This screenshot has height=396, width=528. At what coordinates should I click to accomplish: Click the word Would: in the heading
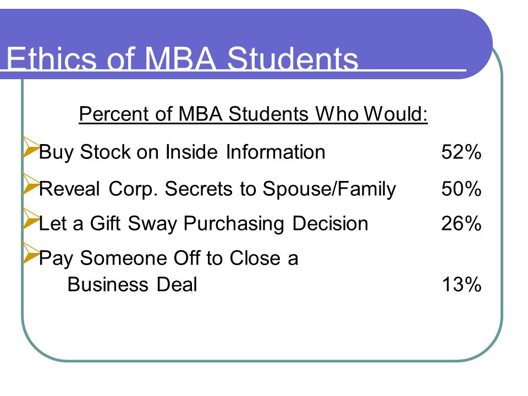click(x=397, y=114)
